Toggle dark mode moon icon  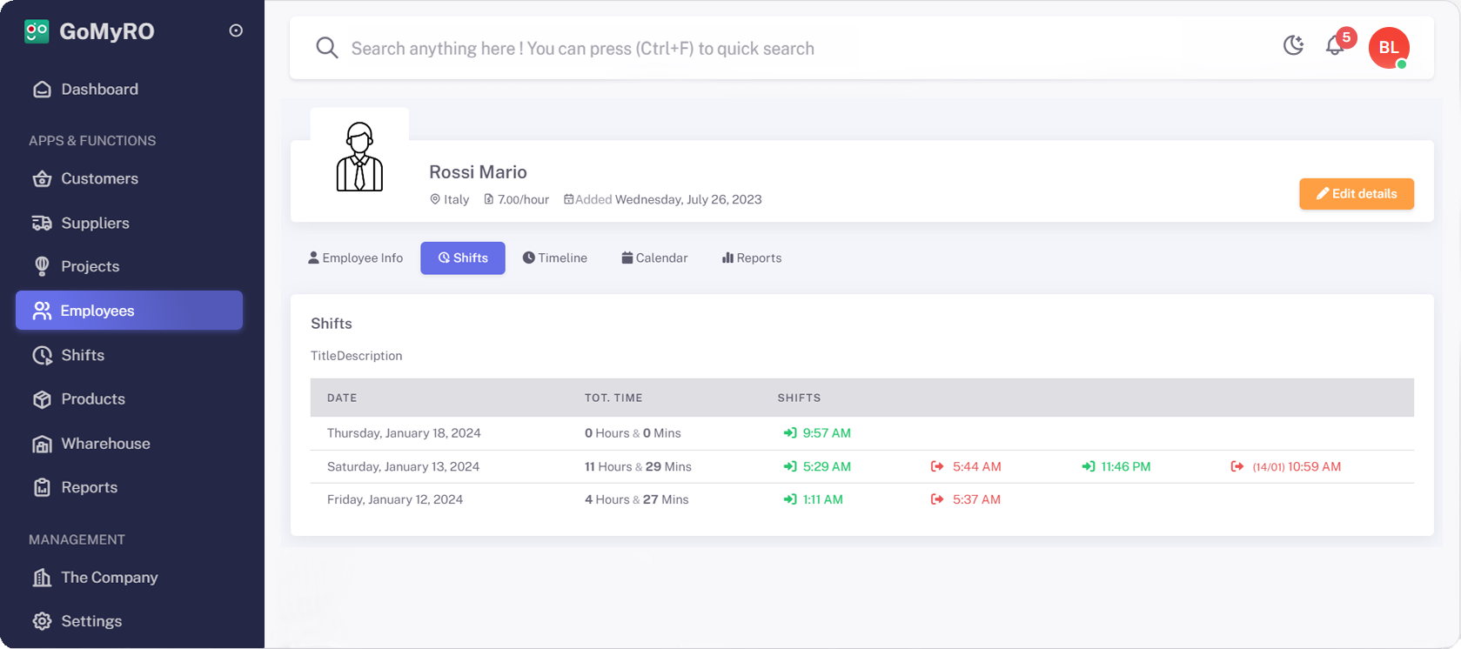tap(1293, 46)
